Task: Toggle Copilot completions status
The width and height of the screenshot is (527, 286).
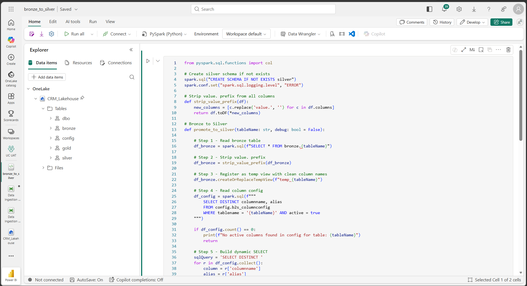Action: coord(136,280)
